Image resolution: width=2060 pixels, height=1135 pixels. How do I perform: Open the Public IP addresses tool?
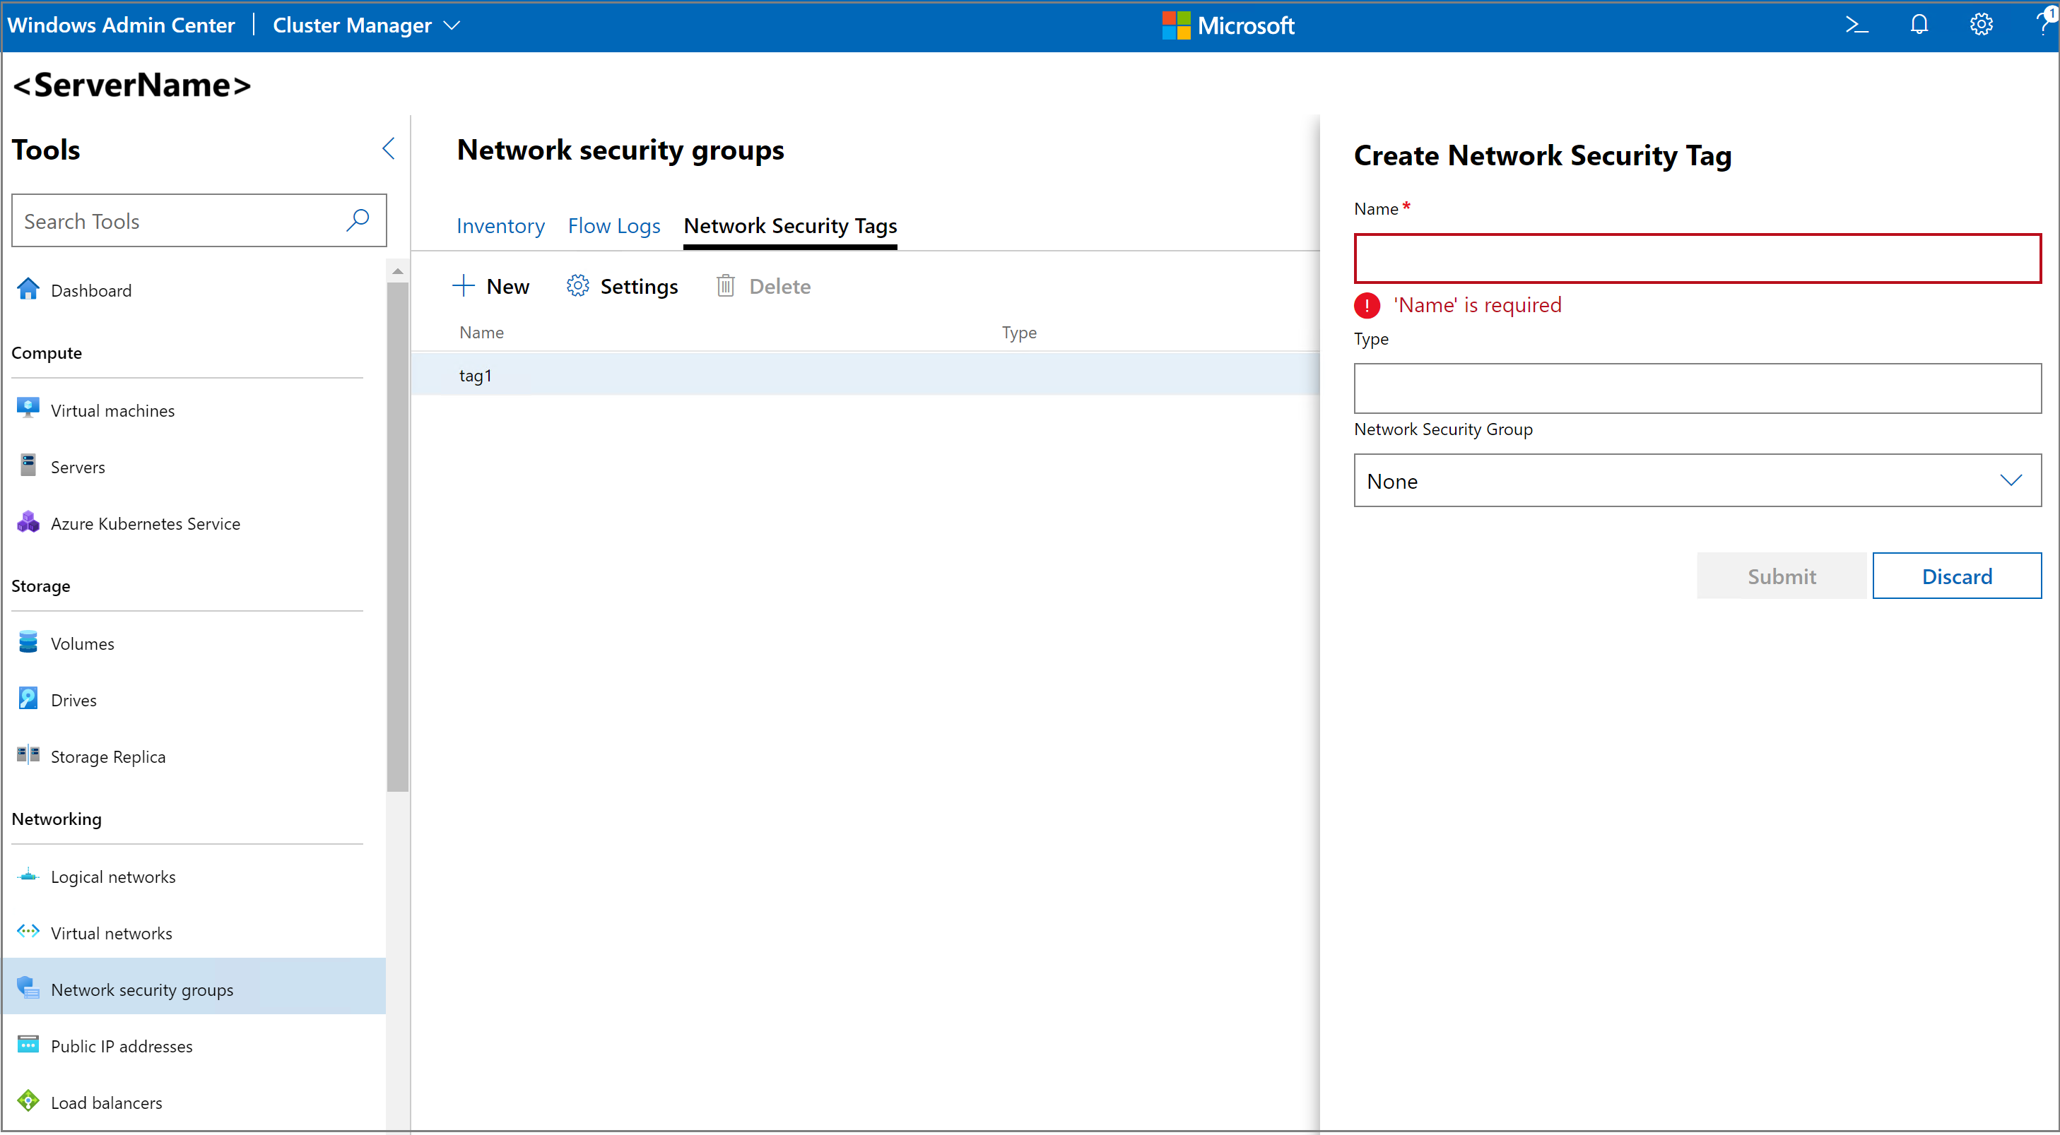122,1045
